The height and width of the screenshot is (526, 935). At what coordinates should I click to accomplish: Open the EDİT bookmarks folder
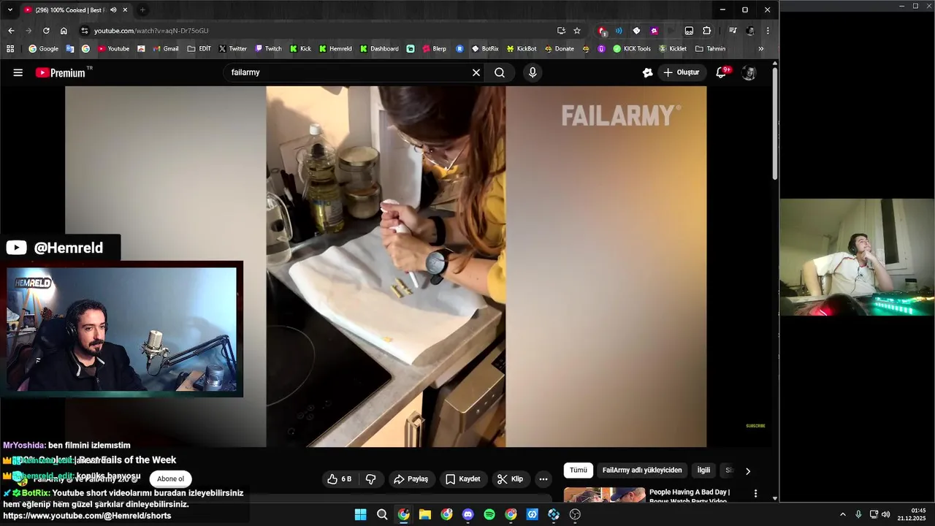click(199, 49)
